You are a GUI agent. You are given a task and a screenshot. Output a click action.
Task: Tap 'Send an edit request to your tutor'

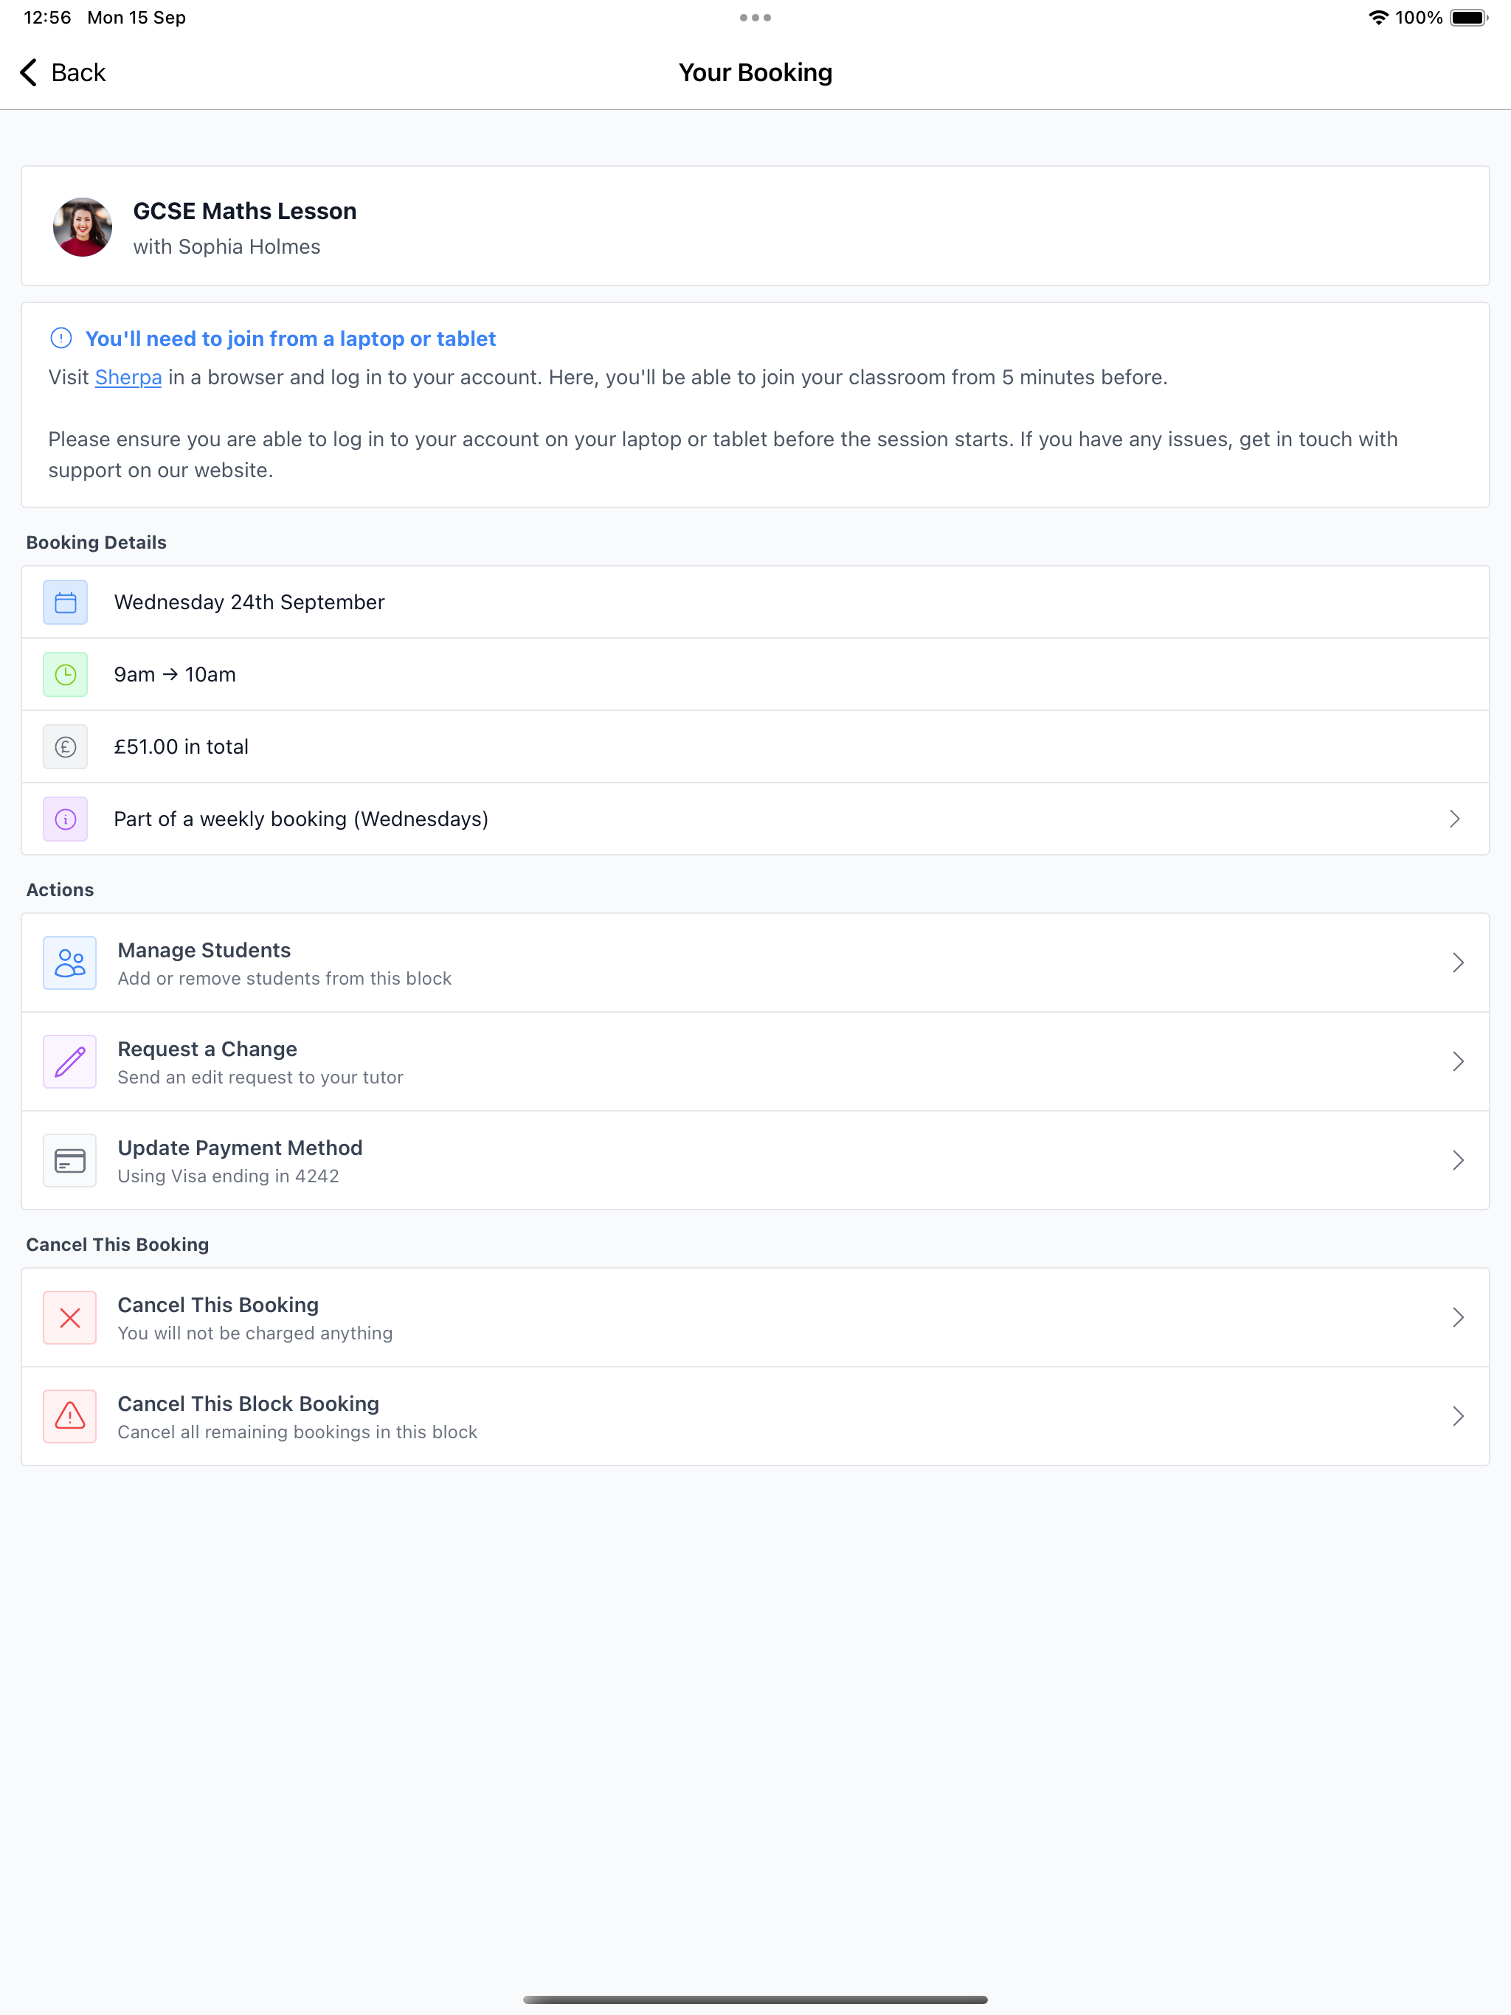(x=260, y=1078)
